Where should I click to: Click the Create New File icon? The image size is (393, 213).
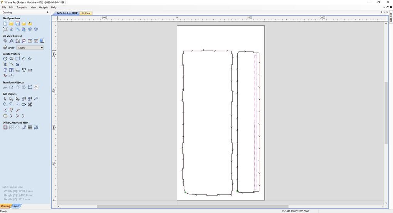coord(5,23)
